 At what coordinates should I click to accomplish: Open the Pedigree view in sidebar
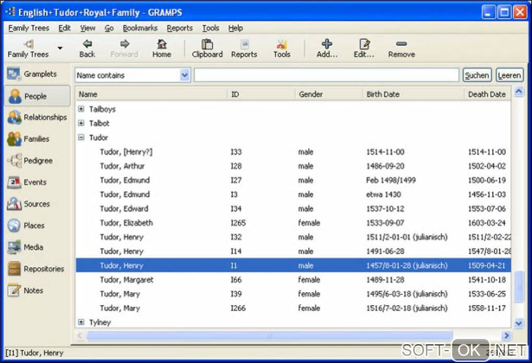point(37,160)
